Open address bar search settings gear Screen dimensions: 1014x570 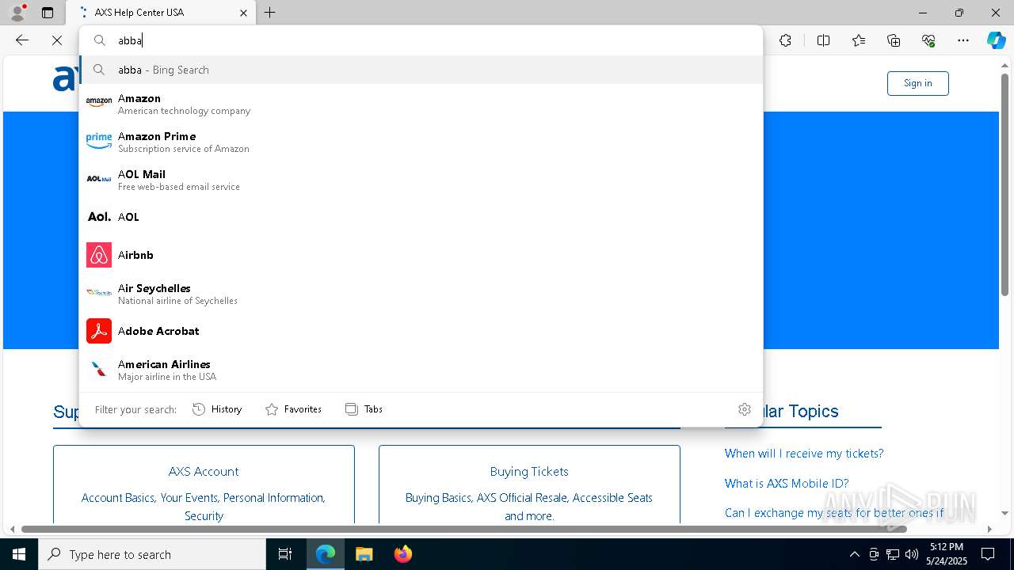click(x=744, y=409)
